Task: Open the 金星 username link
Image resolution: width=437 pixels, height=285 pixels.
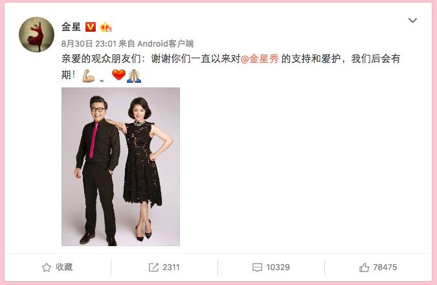Action: (x=71, y=27)
